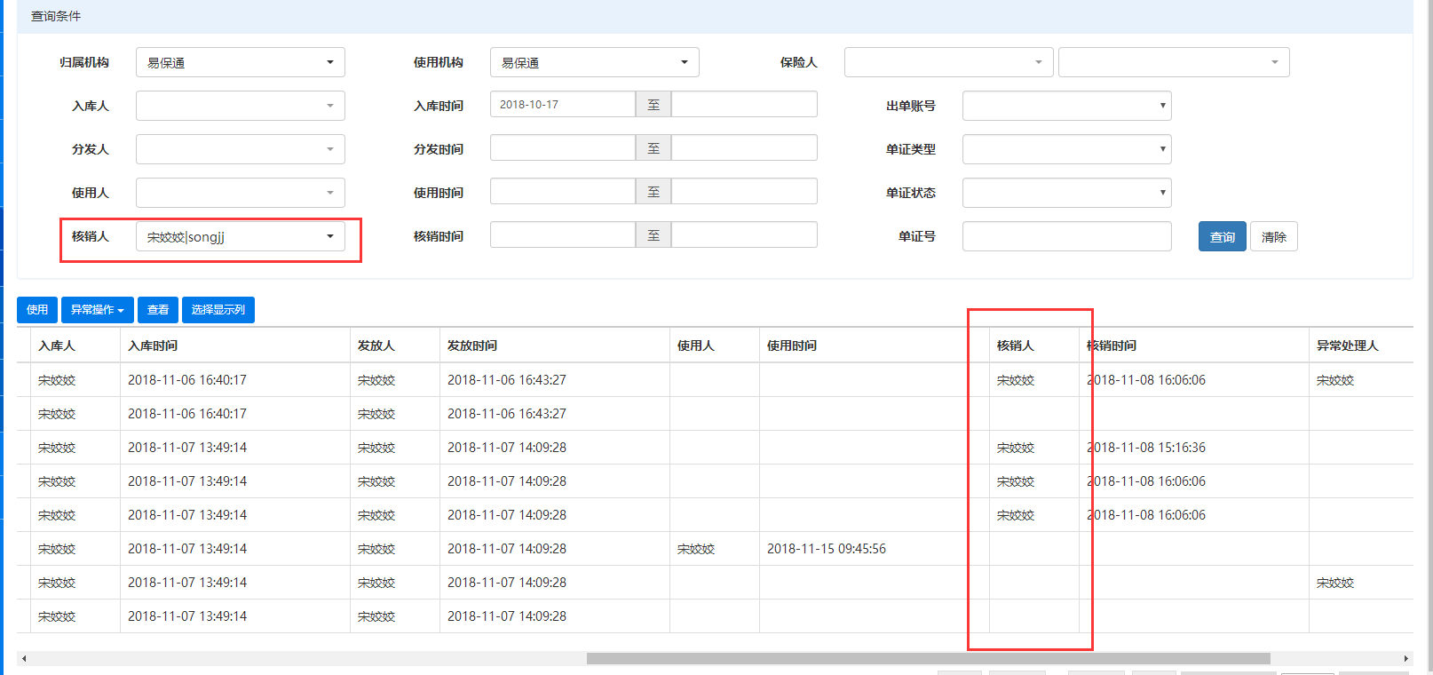The height and width of the screenshot is (675, 1433).
Task: Open the 异常操作 dropdown menu
Action: click(x=98, y=310)
